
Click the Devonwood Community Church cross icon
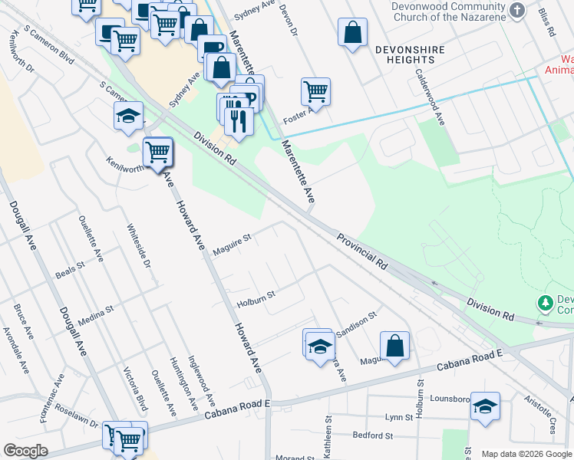click(x=517, y=11)
